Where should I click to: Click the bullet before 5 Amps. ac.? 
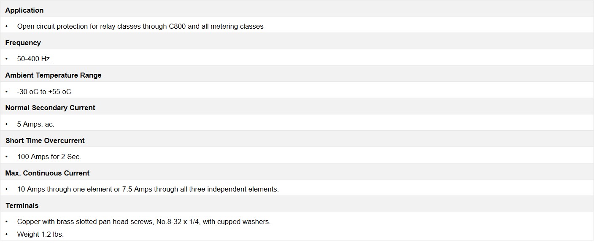point(7,124)
